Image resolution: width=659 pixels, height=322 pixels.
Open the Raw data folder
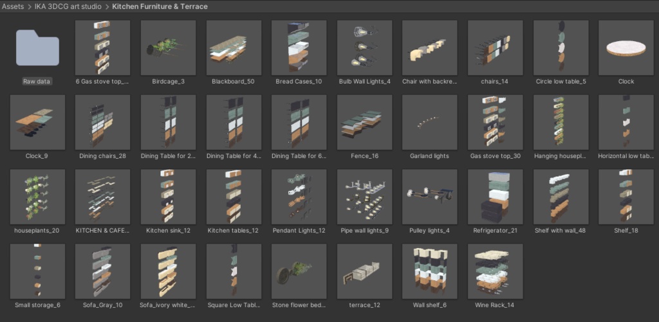(37, 48)
